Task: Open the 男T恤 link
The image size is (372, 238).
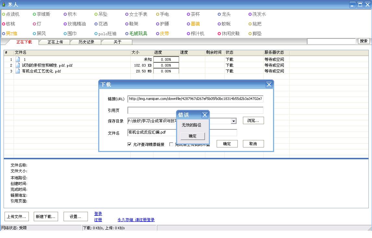Action: (x=12, y=34)
